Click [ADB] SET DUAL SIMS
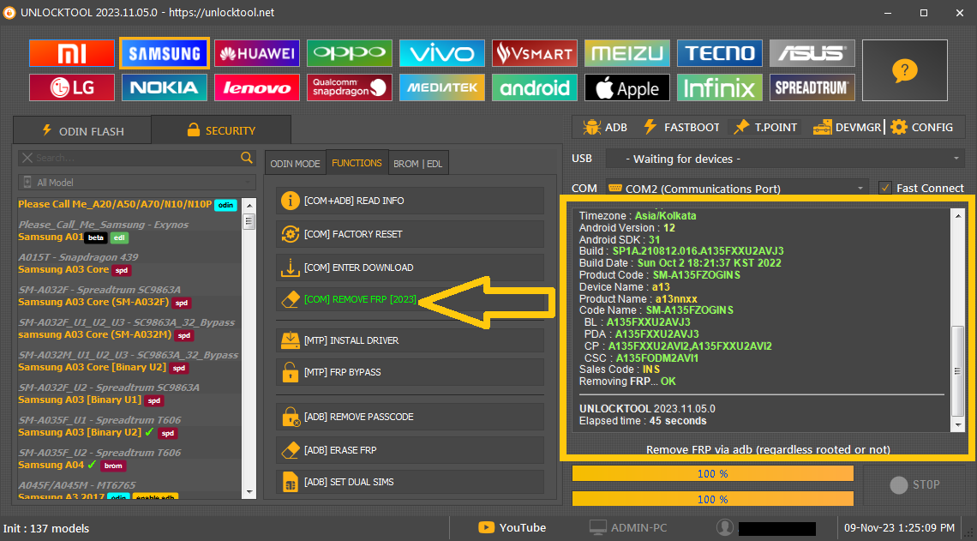This screenshot has width=977, height=541. point(410,482)
